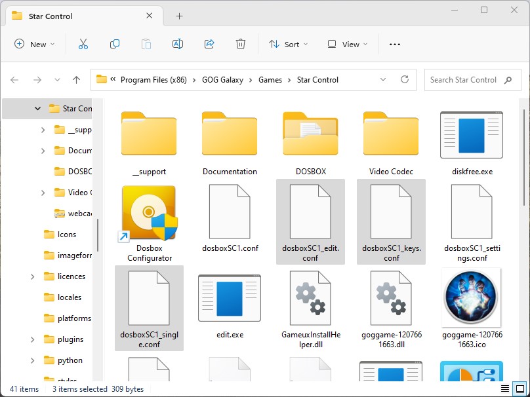Go back with the left arrow
Screen dimensions: 530x397
14,80
